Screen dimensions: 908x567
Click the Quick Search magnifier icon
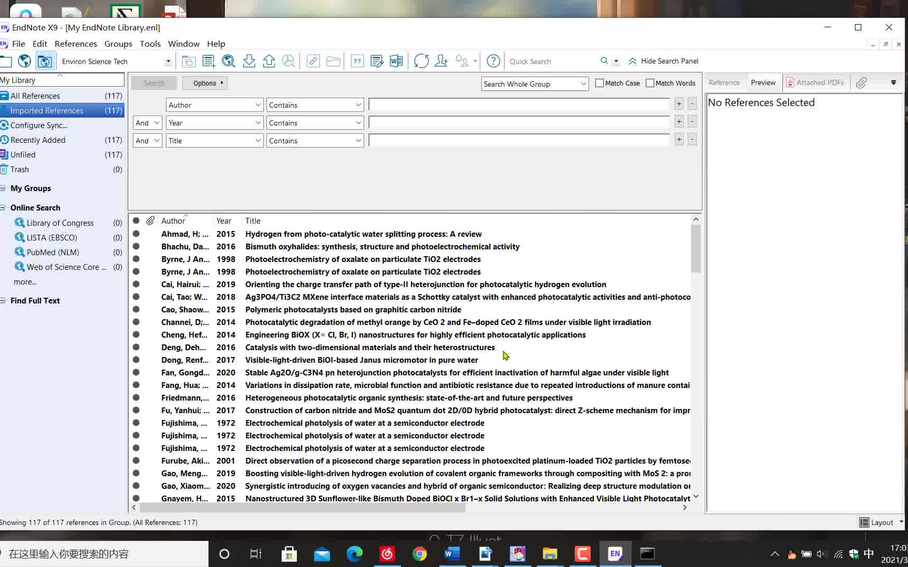coord(604,61)
